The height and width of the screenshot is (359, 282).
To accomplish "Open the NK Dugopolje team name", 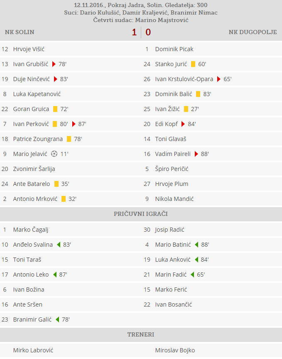I will point(253,32).
